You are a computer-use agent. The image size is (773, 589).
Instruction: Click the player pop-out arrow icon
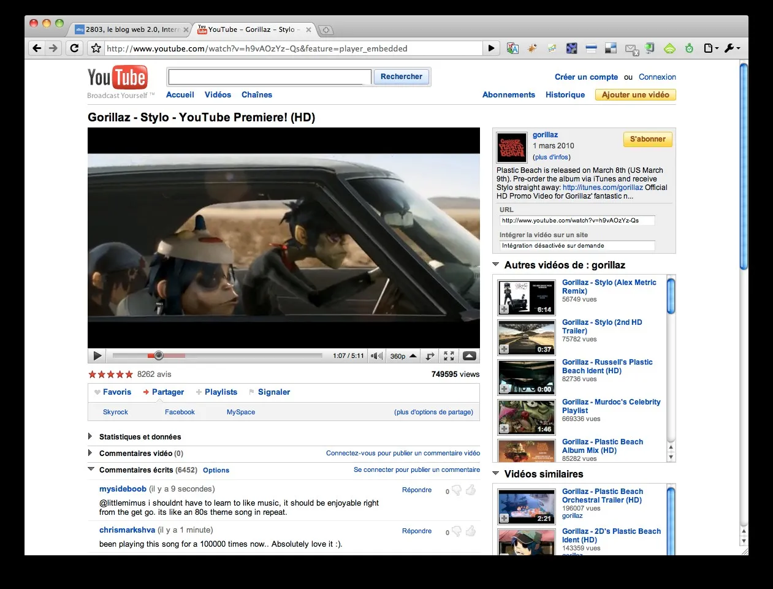coord(430,355)
